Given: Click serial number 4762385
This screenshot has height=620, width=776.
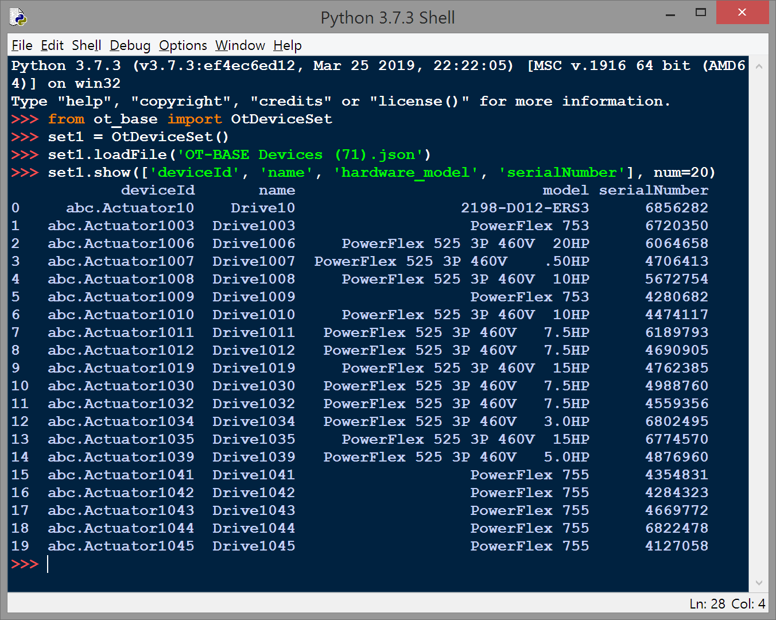Looking at the screenshot, I should (x=677, y=368).
